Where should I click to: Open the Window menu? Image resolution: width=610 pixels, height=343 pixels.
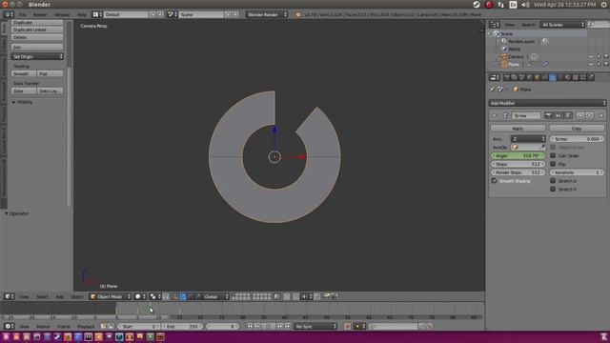coord(62,14)
